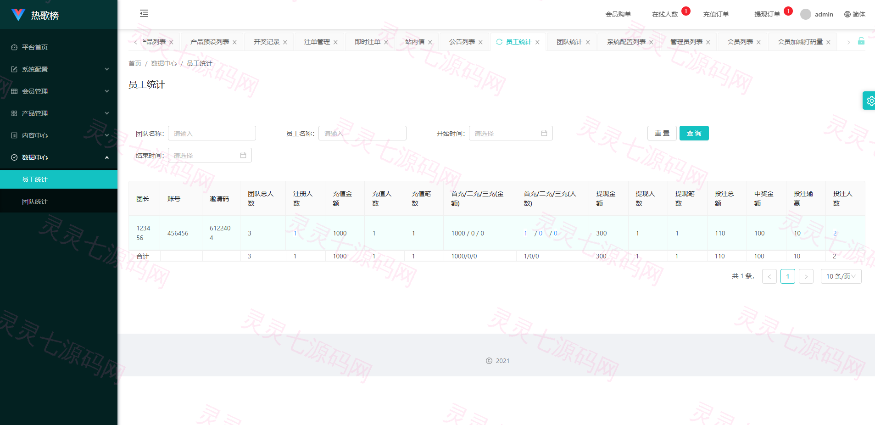This screenshot has height=425, width=875.
Task: Open the floating settings gear panel
Action: (x=870, y=101)
